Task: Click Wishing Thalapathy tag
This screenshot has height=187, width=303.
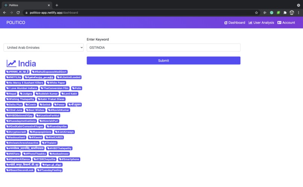Action: point(20,99)
